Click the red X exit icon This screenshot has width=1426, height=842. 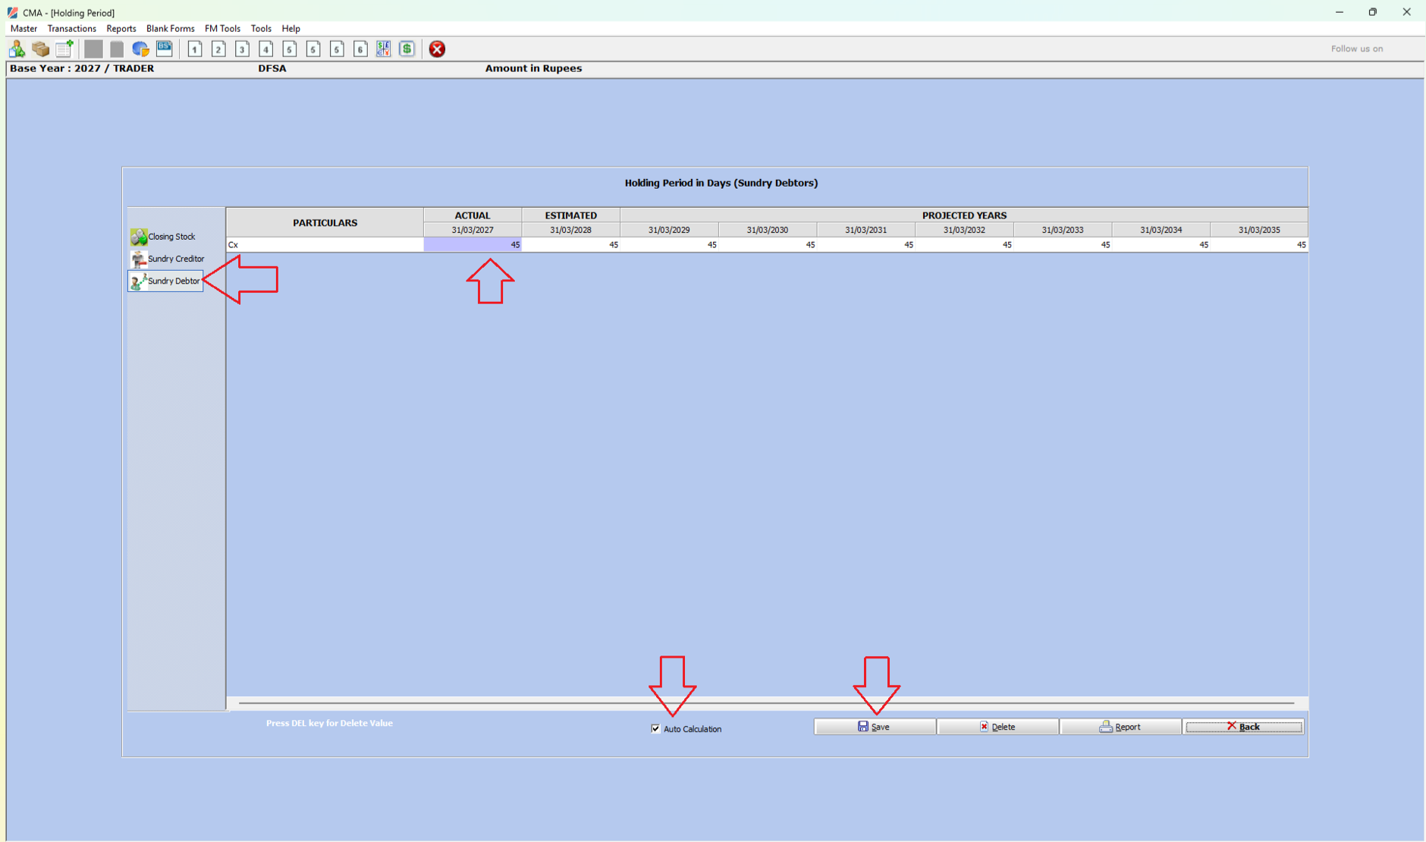(437, 49)
